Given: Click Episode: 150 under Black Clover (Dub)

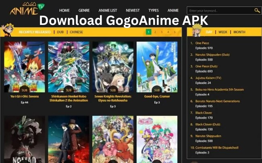Looking at the screenshot, I should tap(204, 129).
